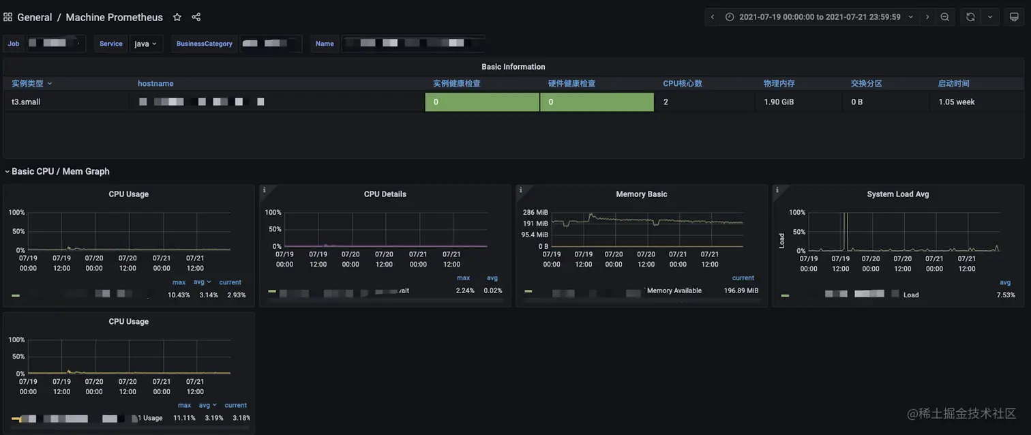Open System Load Avg panel menu
Image resolution: width=1031 pixels, height=435 pixels.
[898, 194]
